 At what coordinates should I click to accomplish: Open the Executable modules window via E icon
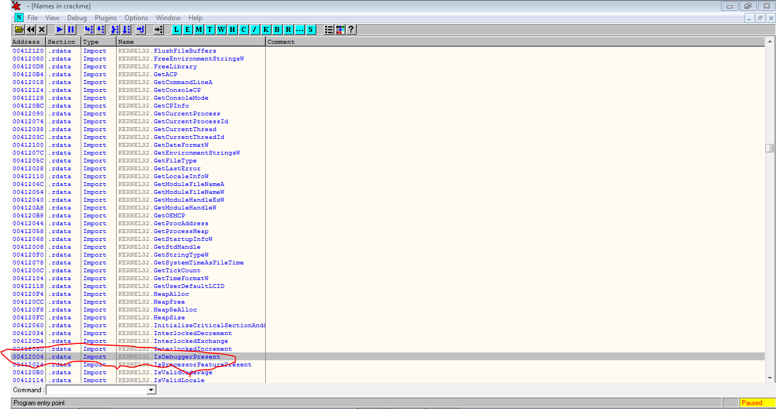(x=187, y=29)
